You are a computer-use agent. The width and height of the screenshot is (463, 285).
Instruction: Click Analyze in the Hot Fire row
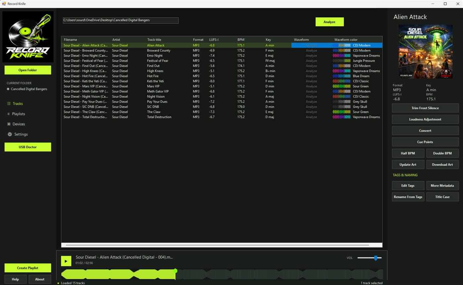point(311,76)
